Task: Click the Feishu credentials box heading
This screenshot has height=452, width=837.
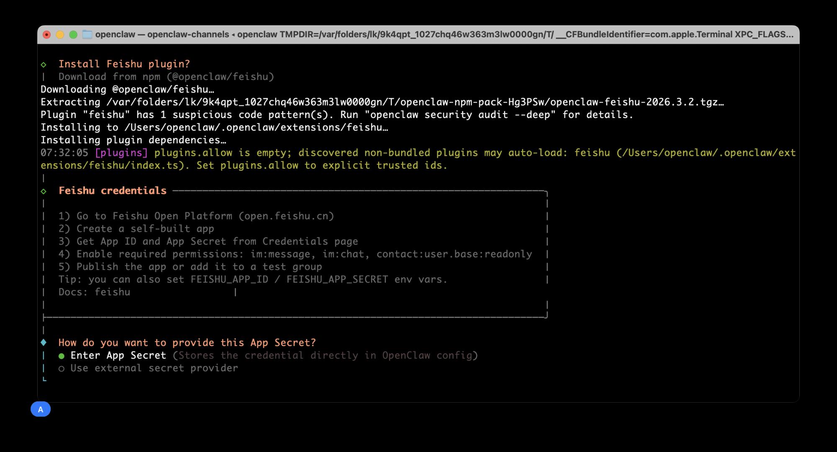Action: click(x=113, y=191)
